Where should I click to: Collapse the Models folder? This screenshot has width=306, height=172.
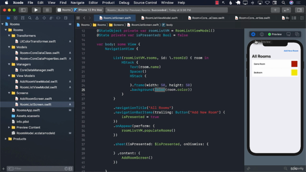pos(9,47)
